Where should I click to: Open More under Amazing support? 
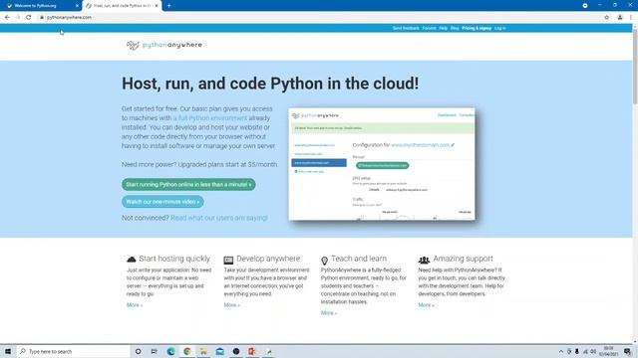[426, 305]
